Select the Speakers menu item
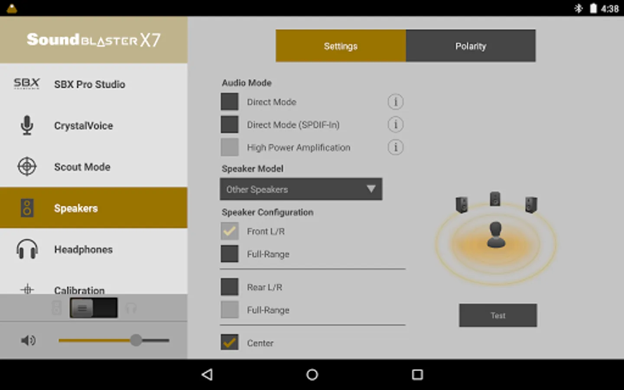The height and width of the screenshot is (390, 624). tap(94, 208)
